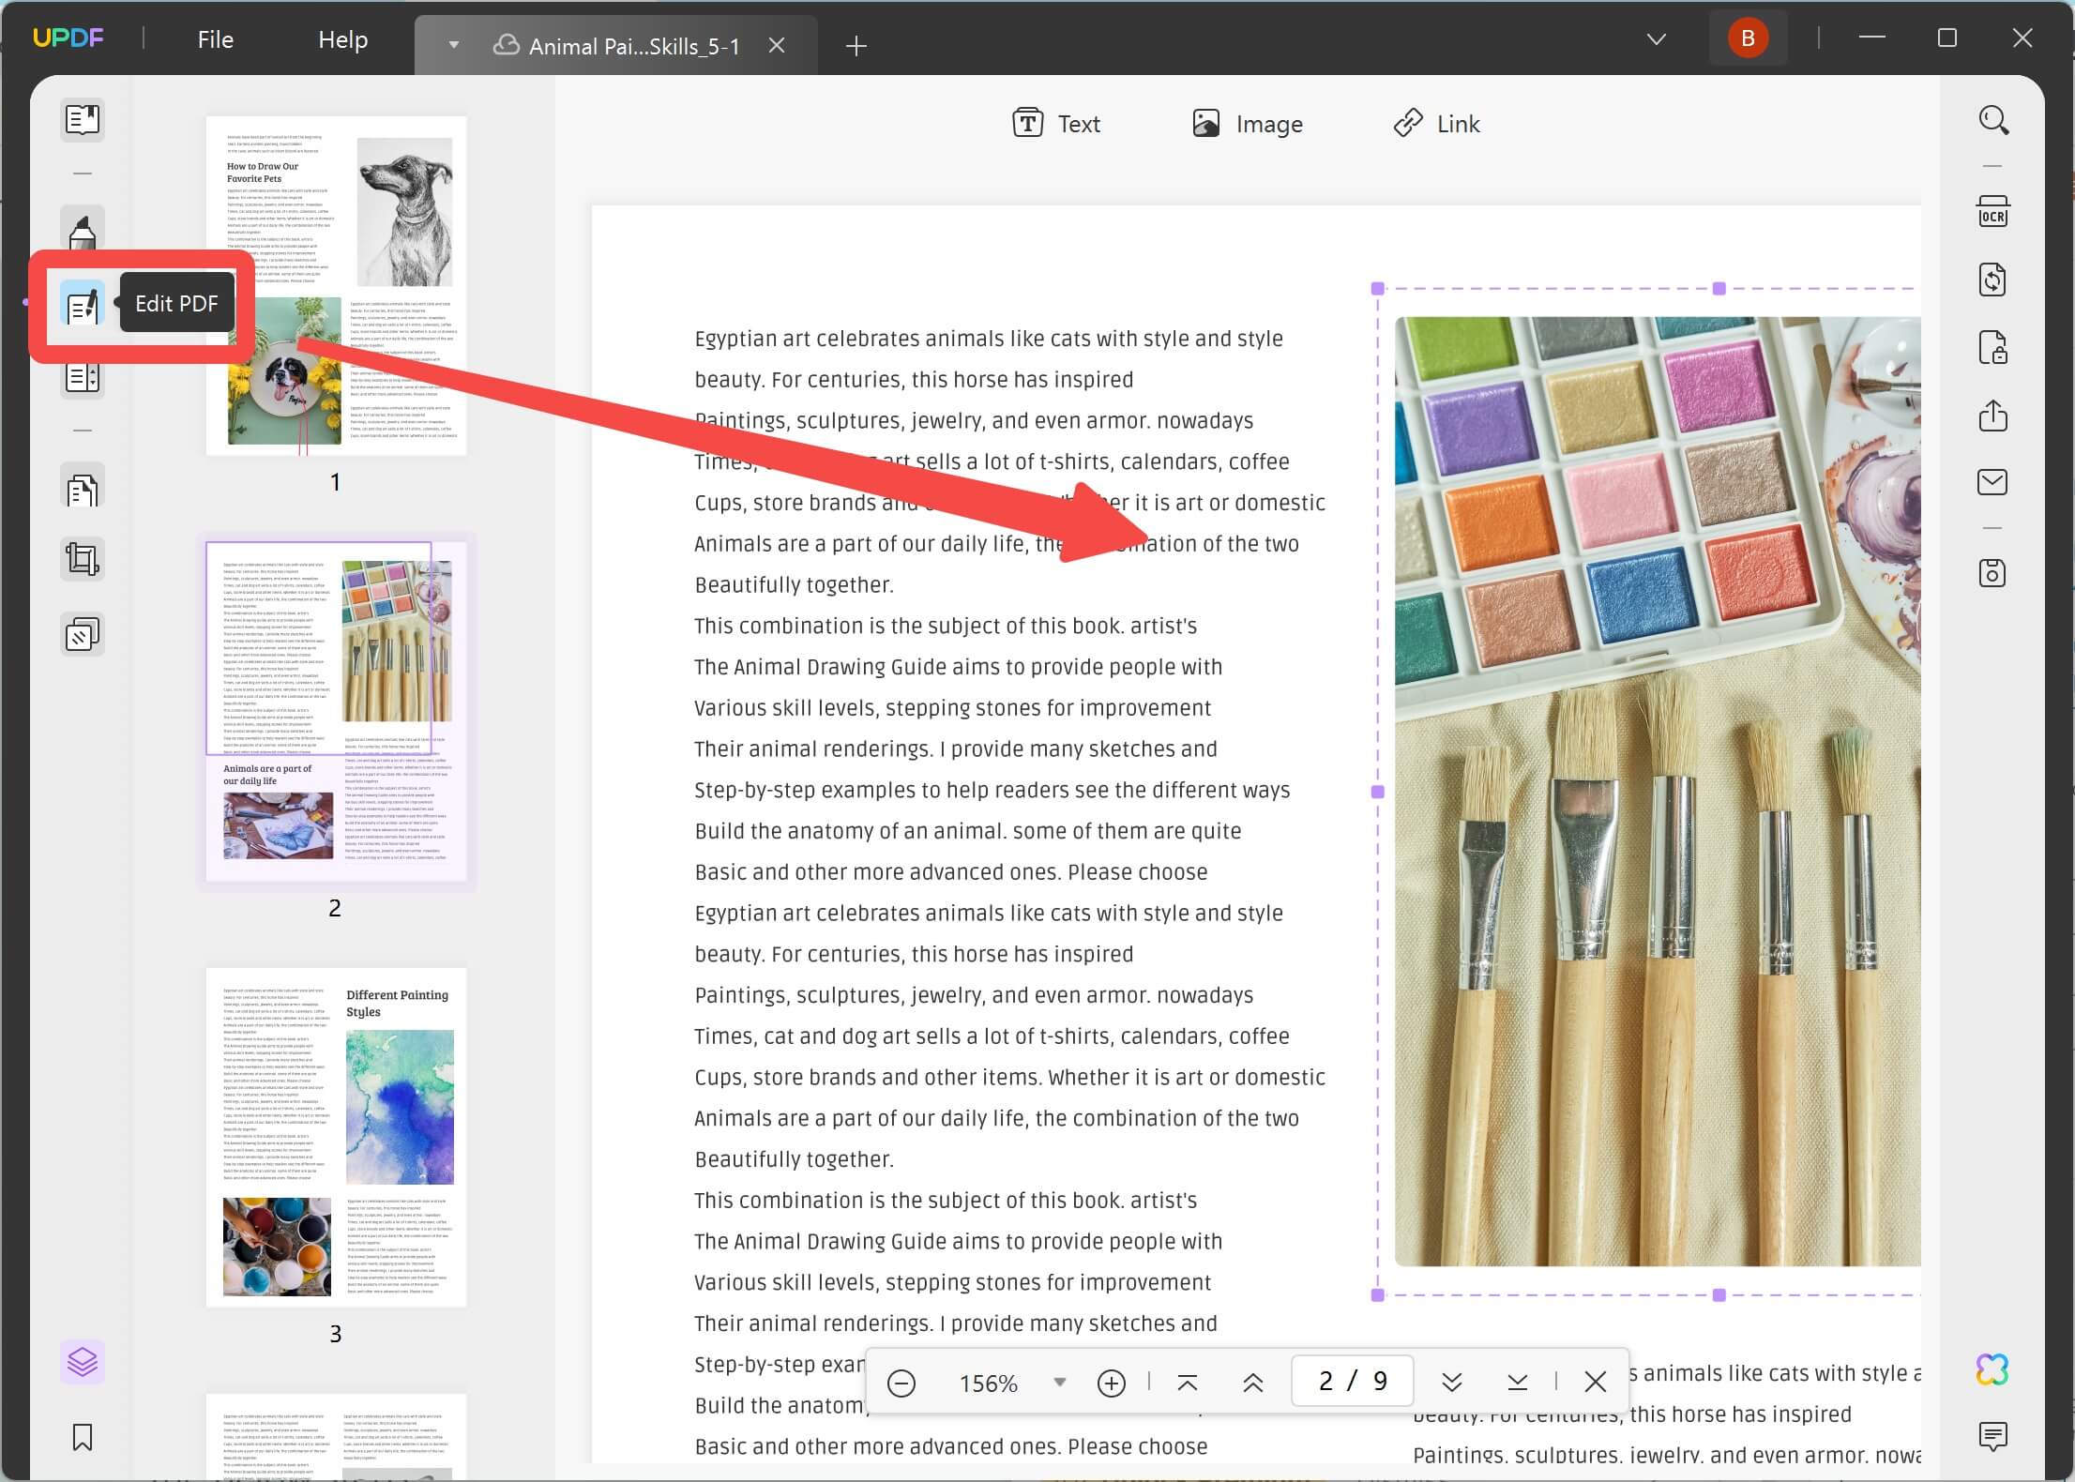Viewport: 2075px width, 1482px height.
Task: Open the Help menu
Action: 341,39
